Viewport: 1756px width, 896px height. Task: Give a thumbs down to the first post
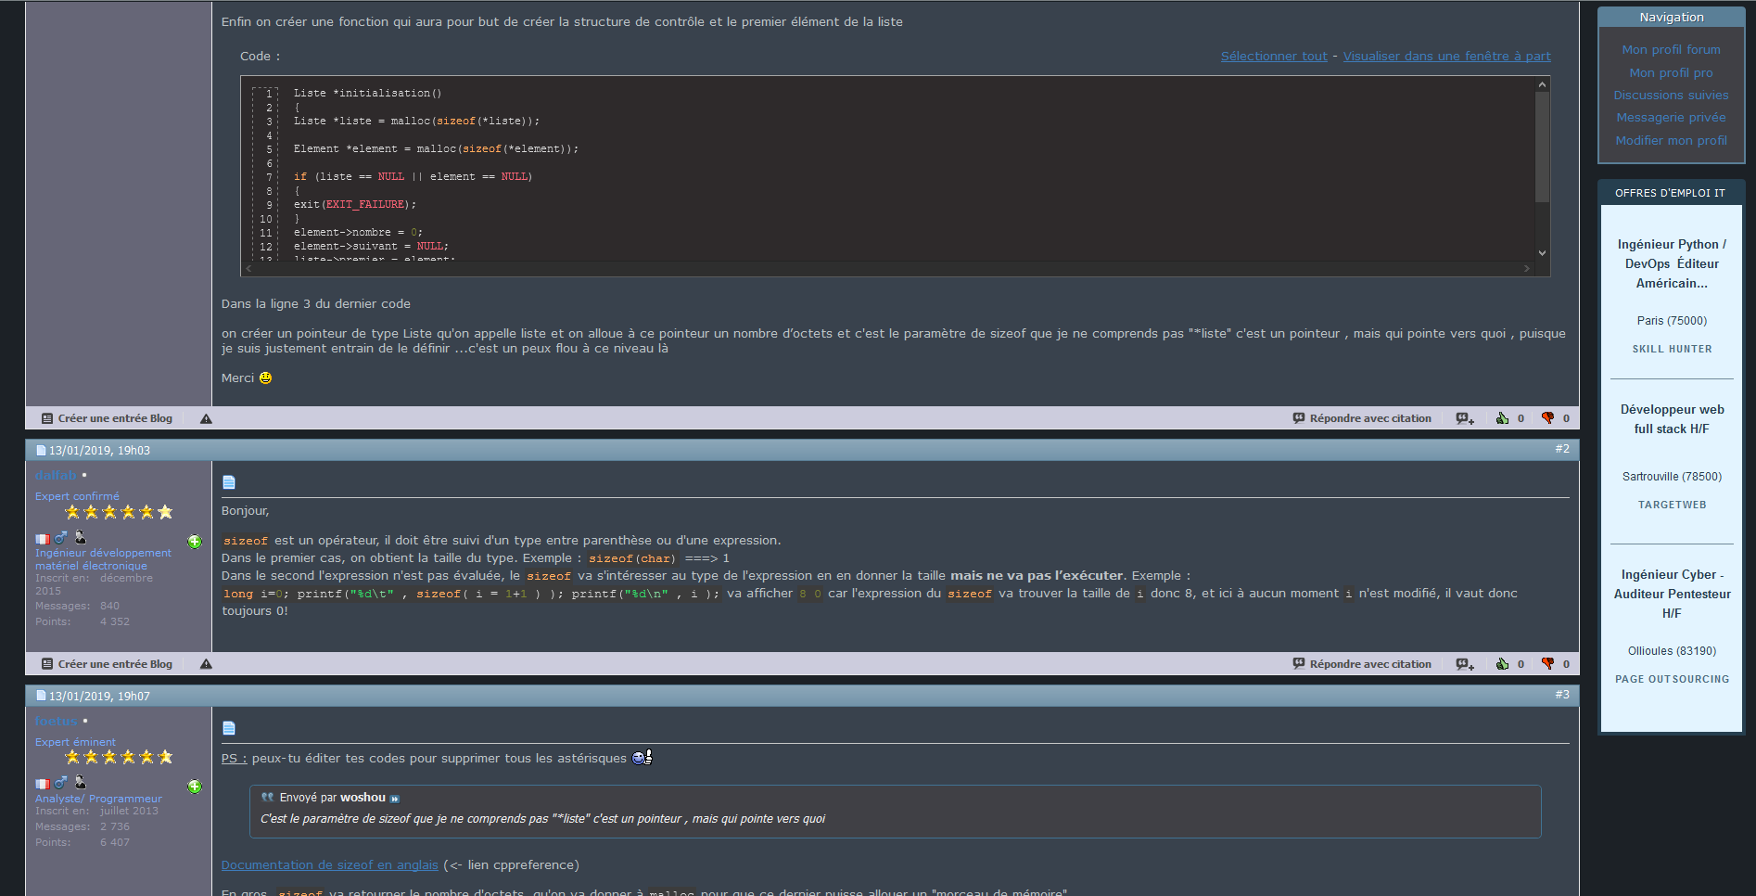[1547, 418]
